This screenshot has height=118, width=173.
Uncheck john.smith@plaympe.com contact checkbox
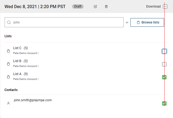164,103
